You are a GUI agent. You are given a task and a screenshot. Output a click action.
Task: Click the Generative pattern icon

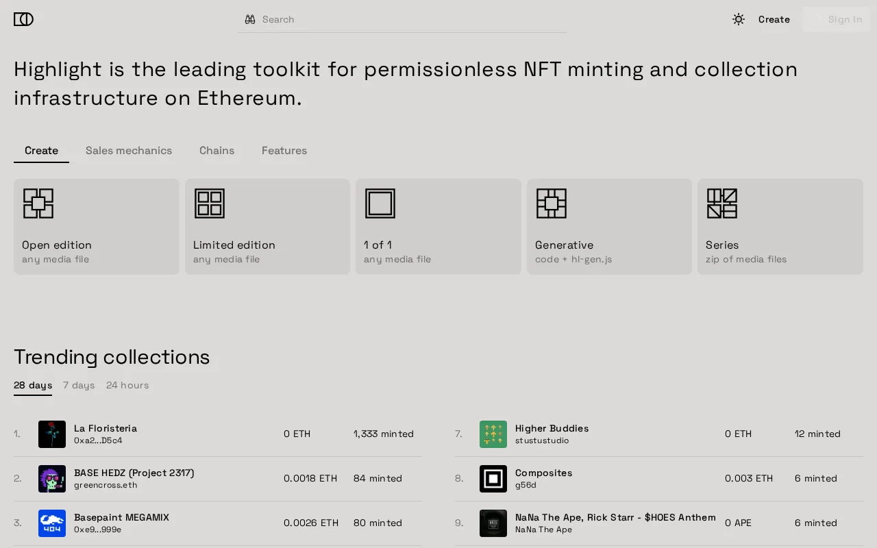point(552,203)
